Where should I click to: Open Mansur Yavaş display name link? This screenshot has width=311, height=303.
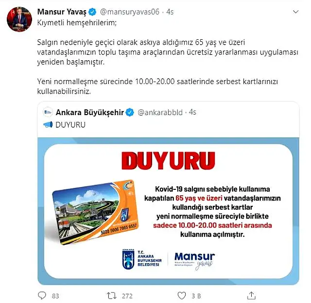(x=62, y=12)
